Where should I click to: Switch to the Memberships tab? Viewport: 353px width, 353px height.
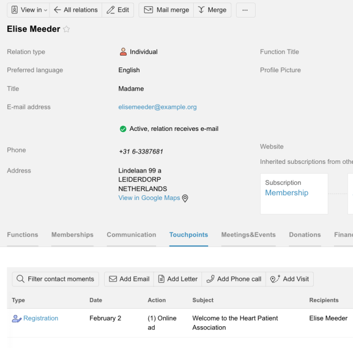[72, 234]
